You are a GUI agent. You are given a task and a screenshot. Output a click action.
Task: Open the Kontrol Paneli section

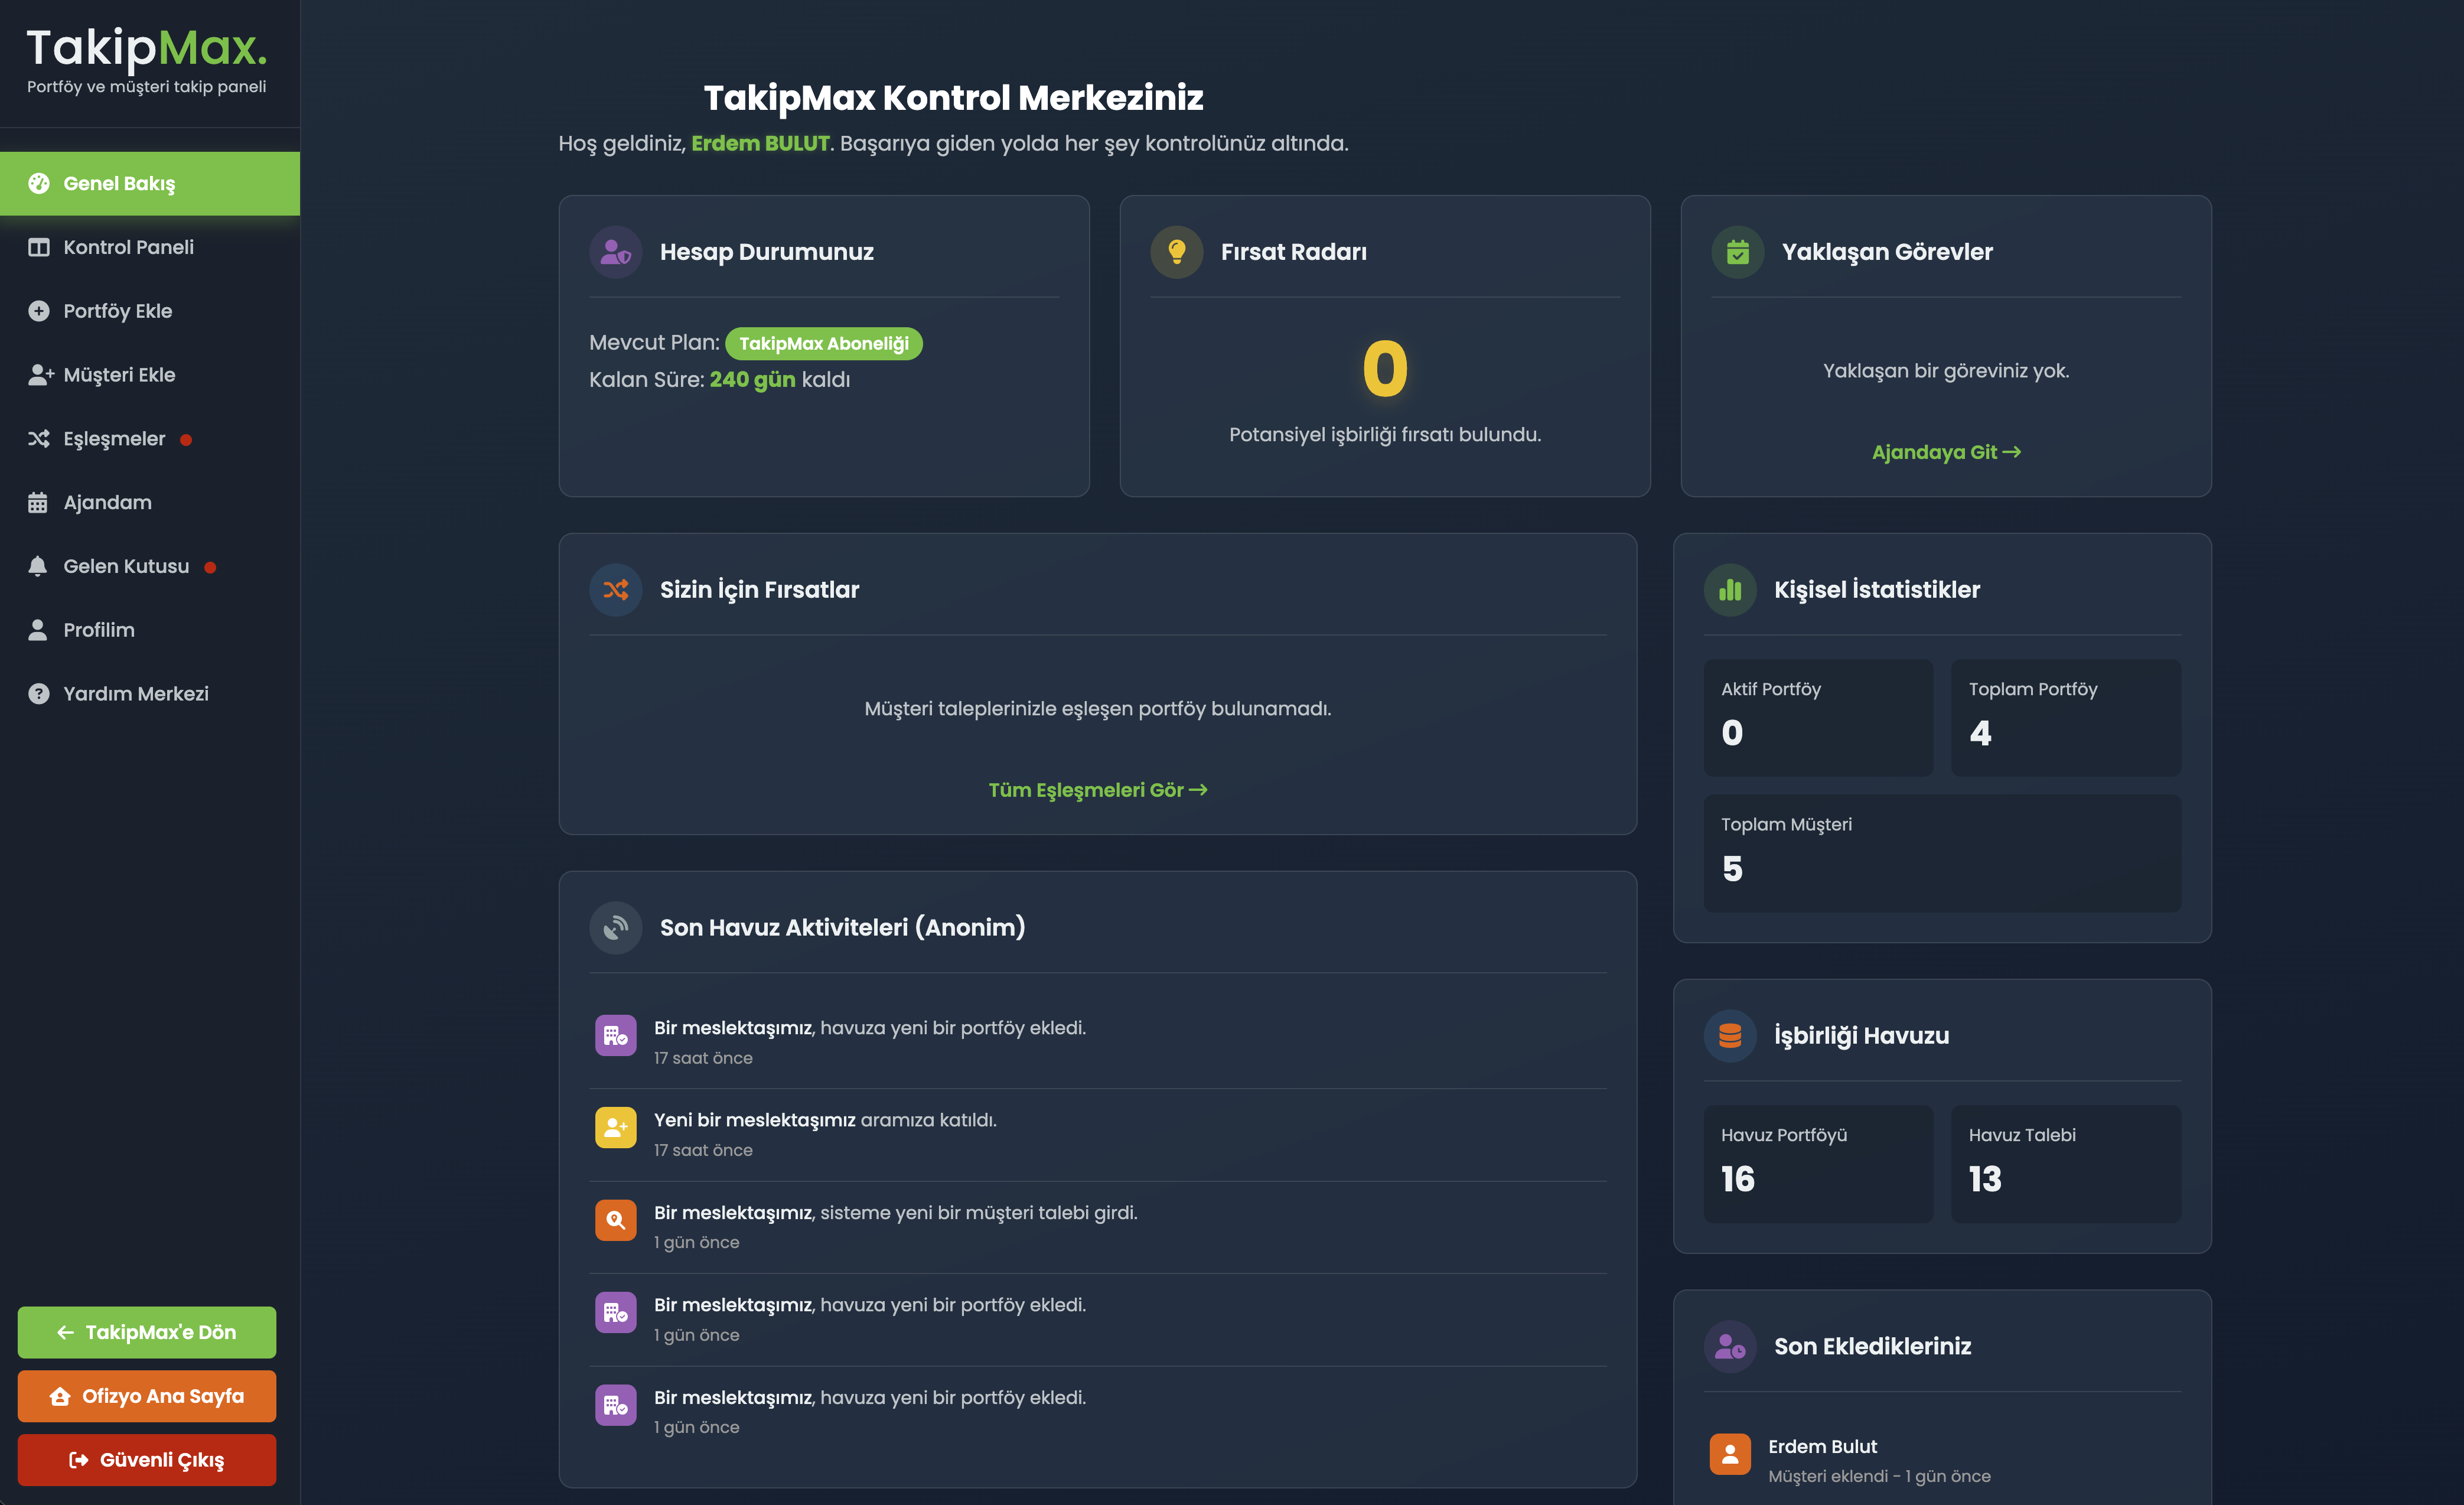pyautogui.click(x=128, y=247)
